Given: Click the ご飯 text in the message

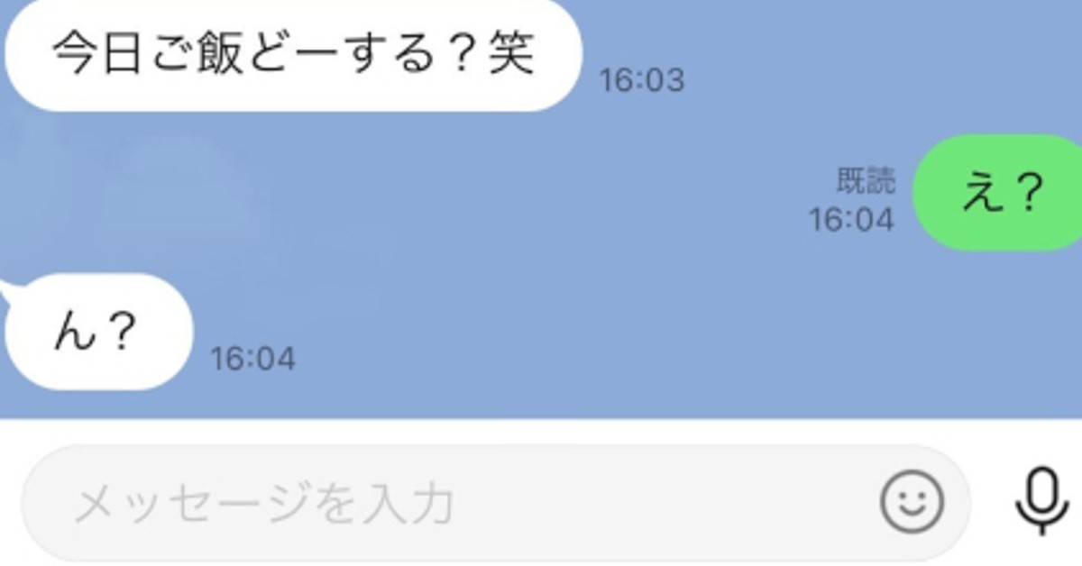Looking at the screenshot, I should coord(196,54).
